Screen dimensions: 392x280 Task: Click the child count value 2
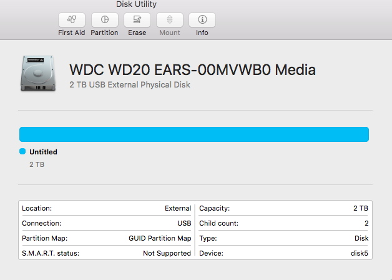[x=366, y=223]
